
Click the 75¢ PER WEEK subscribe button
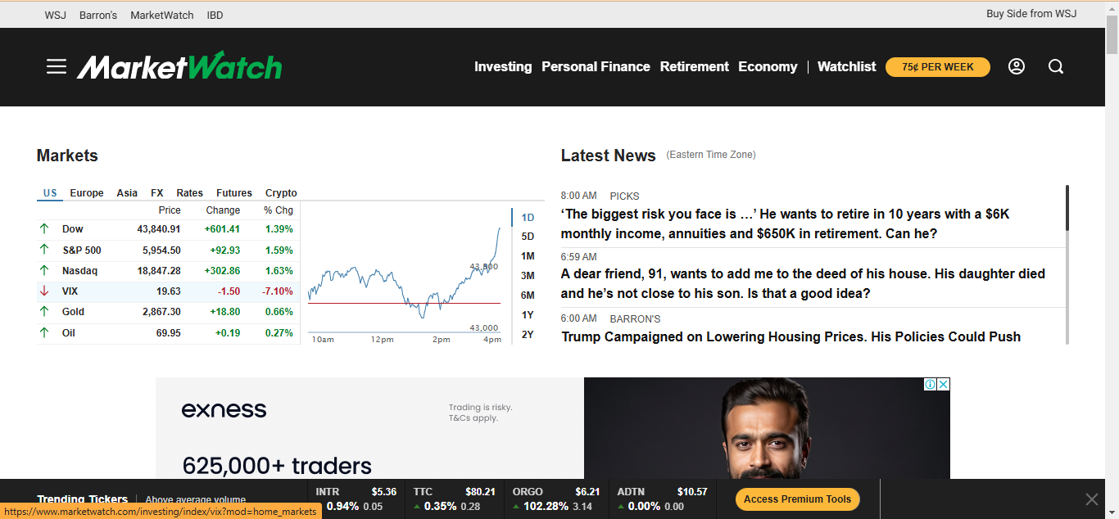click(938, 67)
